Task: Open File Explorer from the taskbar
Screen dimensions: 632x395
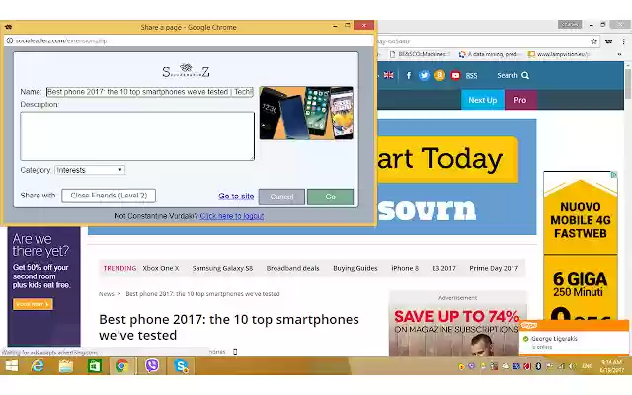Action: (66, 366)
